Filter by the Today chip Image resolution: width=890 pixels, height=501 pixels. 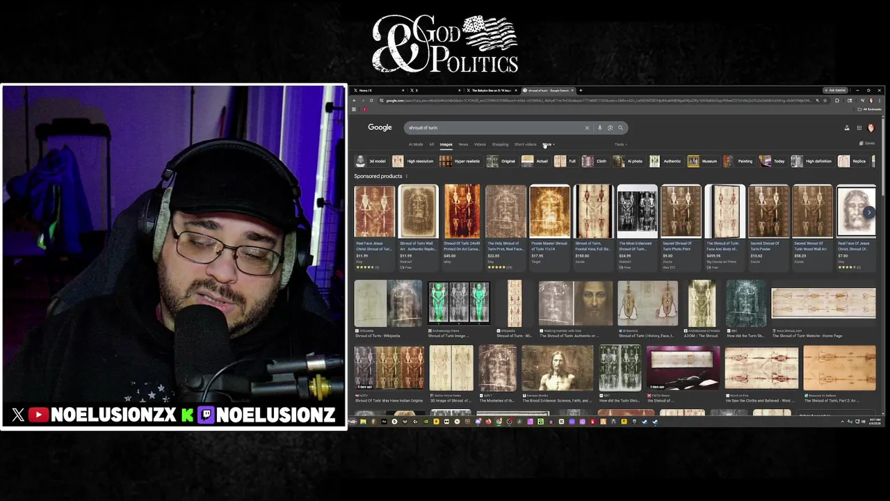pyautogui.click(x=772, y=161)
